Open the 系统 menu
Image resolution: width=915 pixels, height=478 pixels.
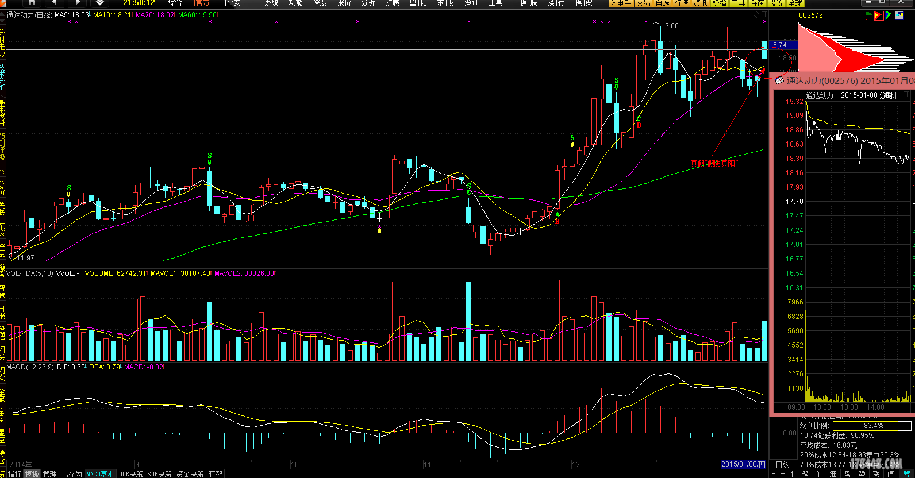coord(272,3)
